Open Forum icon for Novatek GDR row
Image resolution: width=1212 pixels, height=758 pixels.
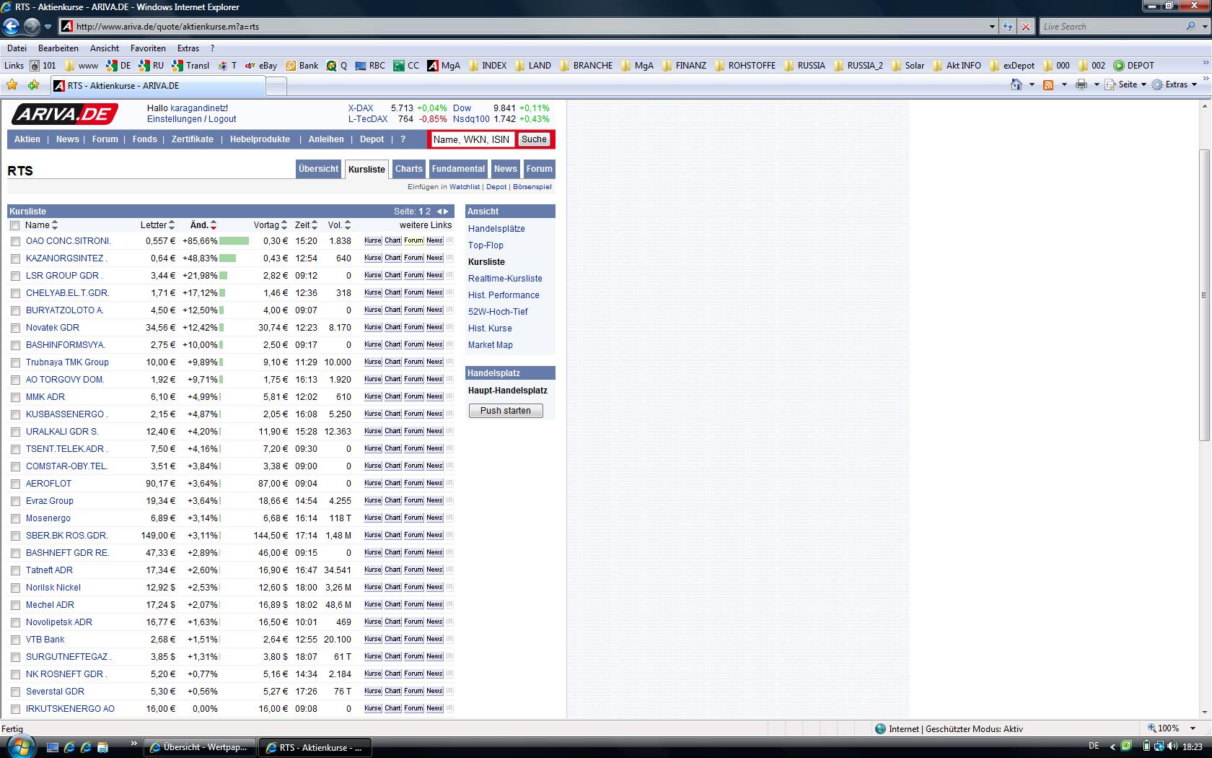click(413, 327)
